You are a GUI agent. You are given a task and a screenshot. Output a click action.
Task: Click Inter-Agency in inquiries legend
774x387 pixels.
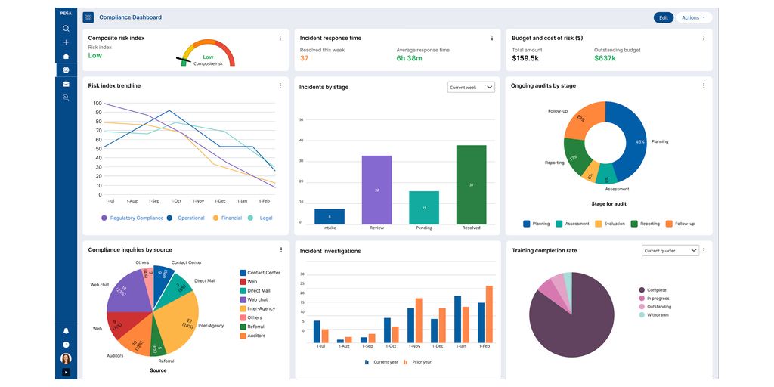coord(258,308)
